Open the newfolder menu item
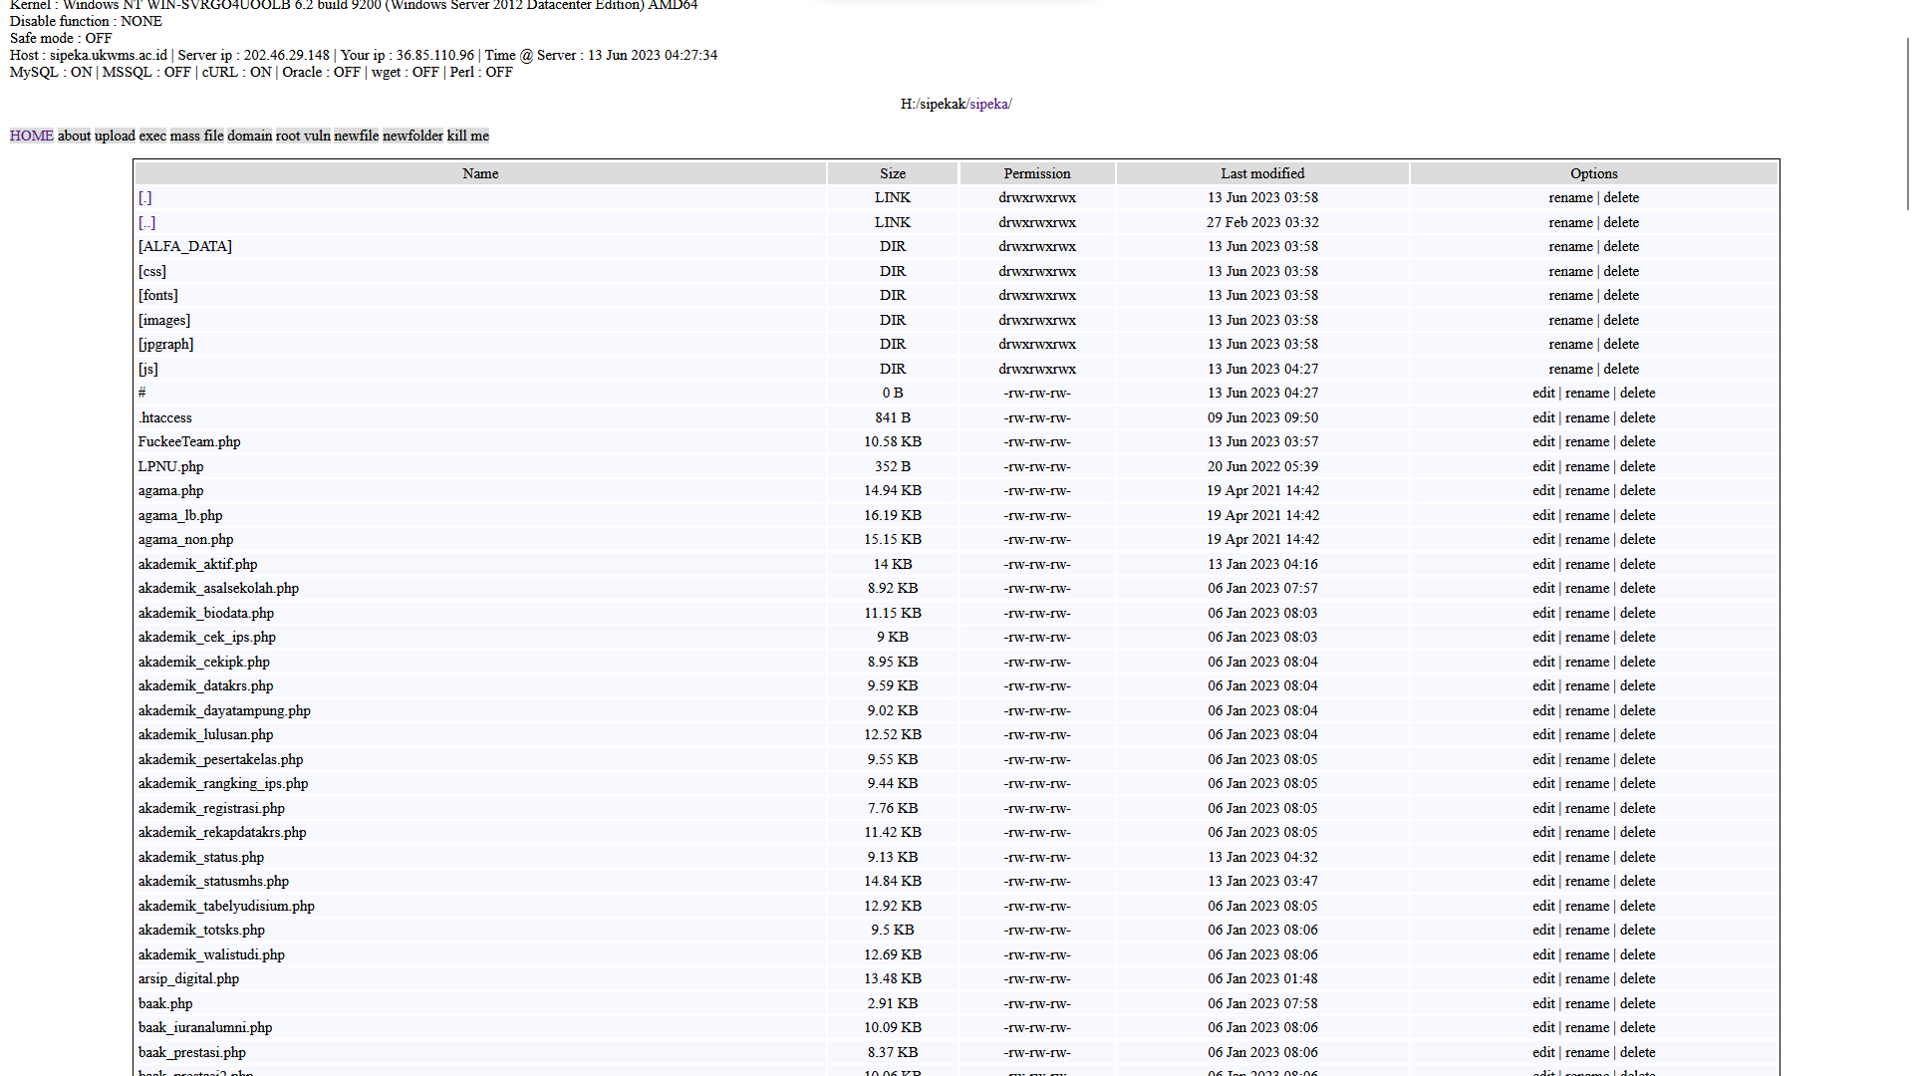 pos(412,135)
